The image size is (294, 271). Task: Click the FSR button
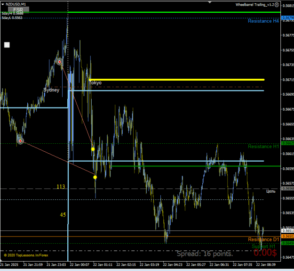(x=18, y=10)
